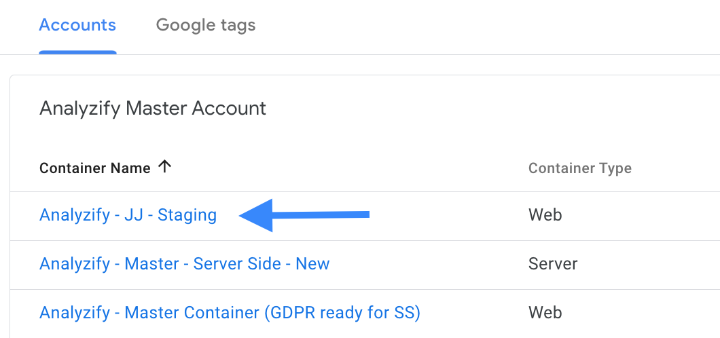The image size is (720, 338).
Task: Click the word Type in the column header
Action: (x=616, y=168)
